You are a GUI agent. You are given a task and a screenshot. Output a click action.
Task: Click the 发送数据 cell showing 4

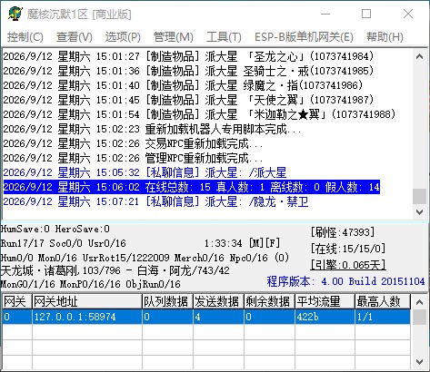click(x=218, y=317)
